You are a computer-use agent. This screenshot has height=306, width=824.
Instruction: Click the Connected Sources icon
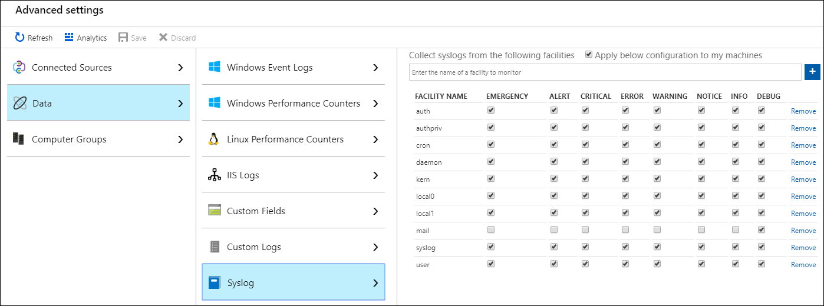tap(19, 67)
